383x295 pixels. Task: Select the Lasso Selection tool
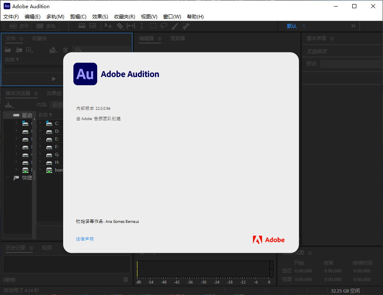[x=164, y=26]
